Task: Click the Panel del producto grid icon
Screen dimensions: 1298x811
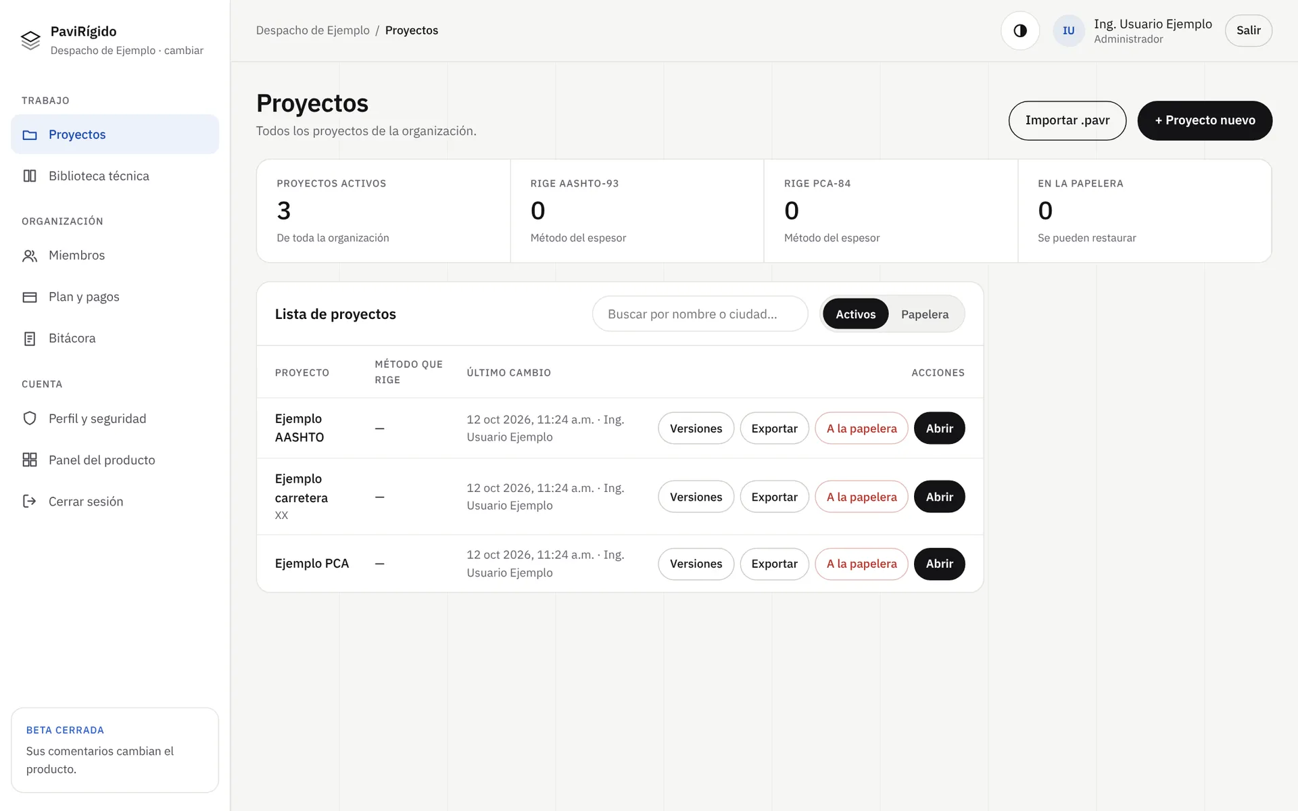Action: click(x=30, y=460)
